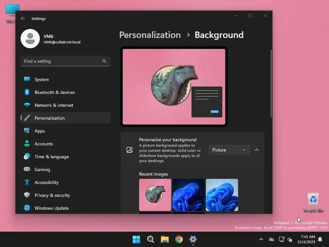Click the Bluetooth icon in sidebar

[x=27, y=92]
